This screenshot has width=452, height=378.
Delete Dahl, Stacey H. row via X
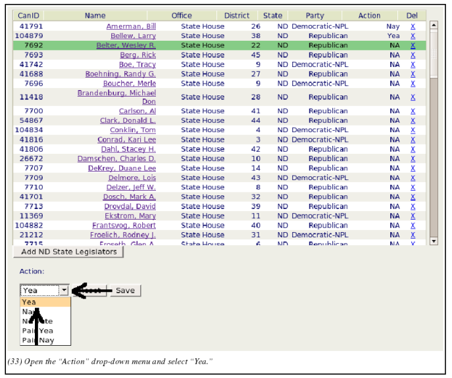tap(413, 149)
